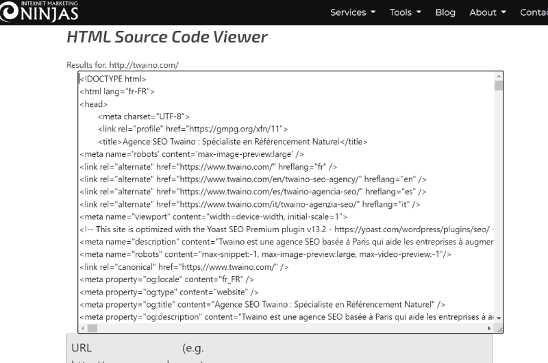
Task: Click the og:locale meta line
Action: click(x=166, y=279)
